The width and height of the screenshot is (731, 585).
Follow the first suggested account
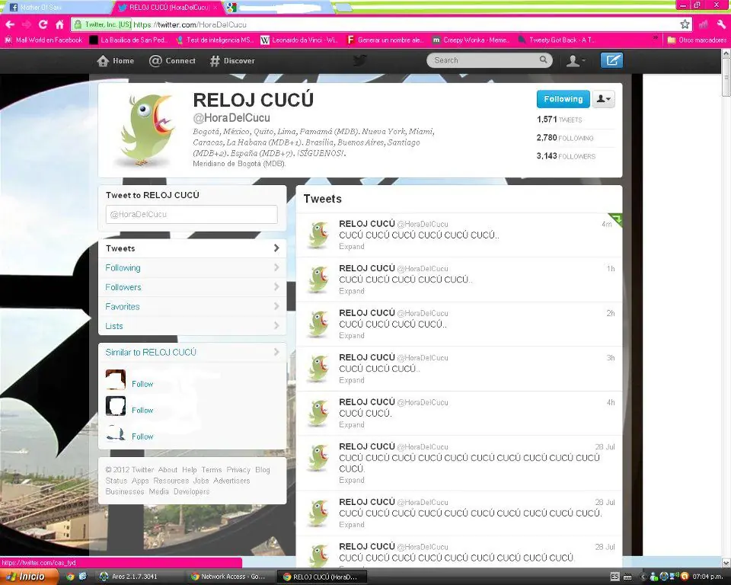coord(142,384)
